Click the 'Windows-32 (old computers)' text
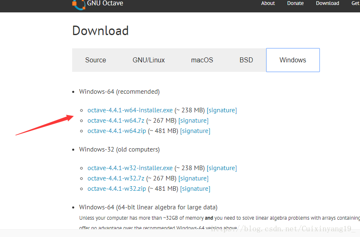The image size is (360, 237). pyautogui.click(x=120, y=149)
